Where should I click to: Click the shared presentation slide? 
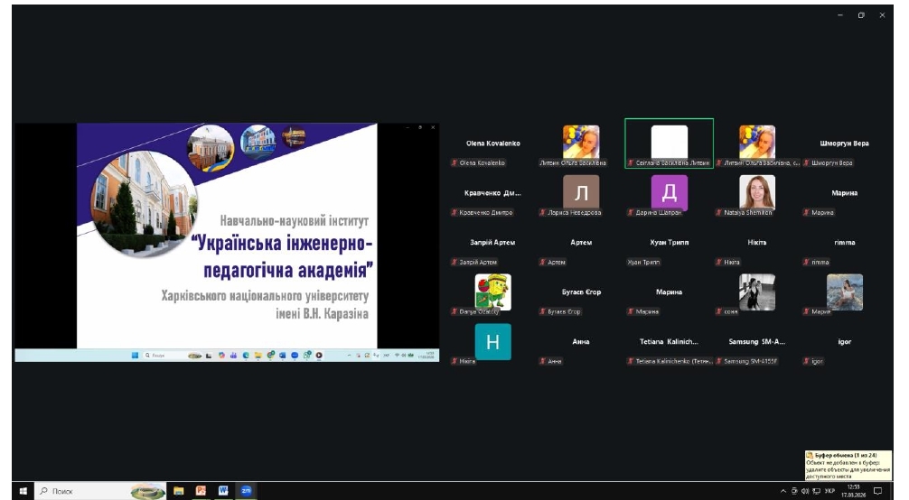click(227, 236)
